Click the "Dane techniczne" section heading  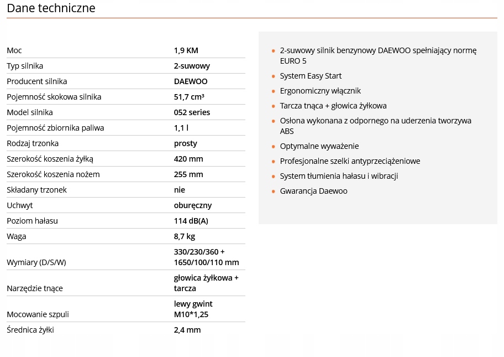(51, 8)
